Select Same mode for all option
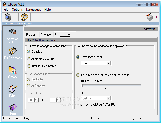The width and height of the screenshot is (161, 123). pyautogui.click(x=89, y=57)
